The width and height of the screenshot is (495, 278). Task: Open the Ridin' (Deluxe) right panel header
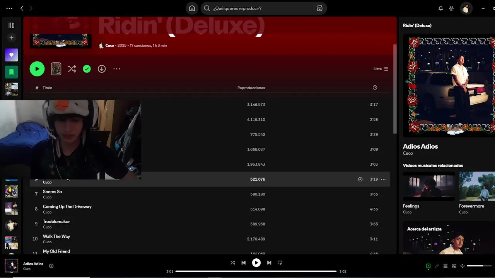click(417, 25)
